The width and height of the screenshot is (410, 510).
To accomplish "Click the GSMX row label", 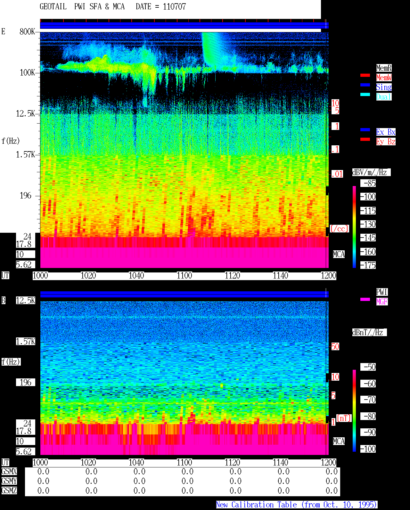I will pyautogui.click(x=9, y=472).
